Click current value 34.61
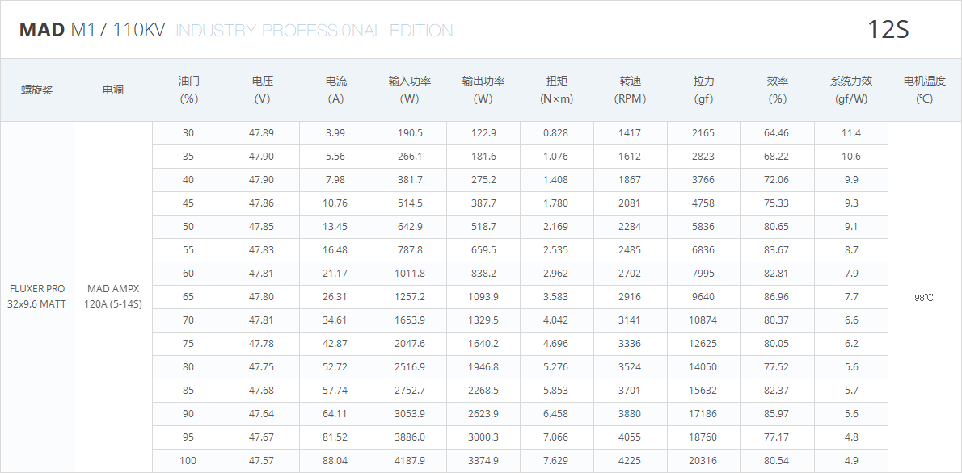The image size is (962, 473). pos(335,320)
